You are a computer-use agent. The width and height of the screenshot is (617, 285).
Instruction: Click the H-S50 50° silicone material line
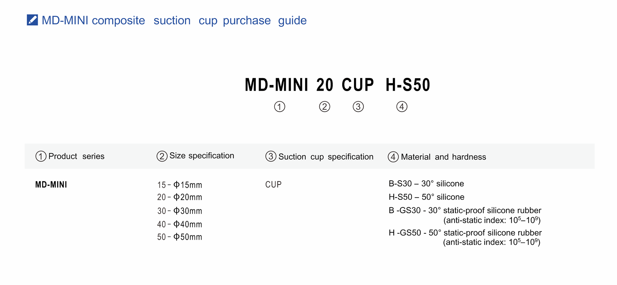tap(426, 197)
